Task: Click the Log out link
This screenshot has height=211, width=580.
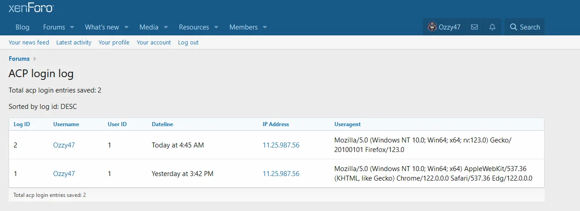Action: click(188, 43)
